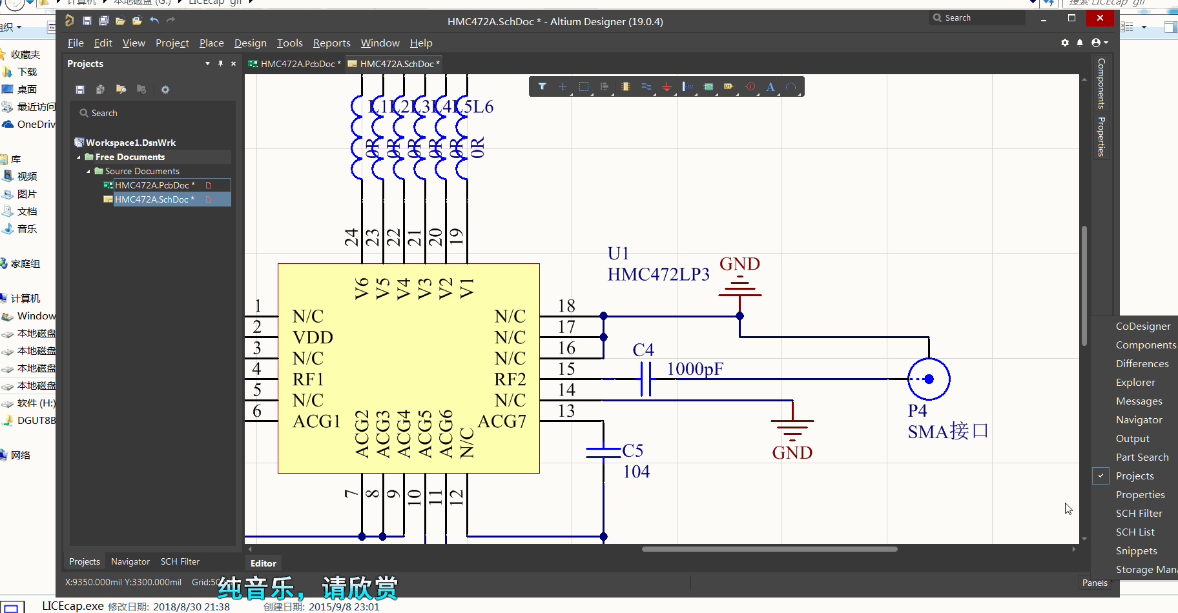The height and width of the screenshot is (613, 1178).
Task: Choose the place arc drawing tool
Action: click(791, 86)
